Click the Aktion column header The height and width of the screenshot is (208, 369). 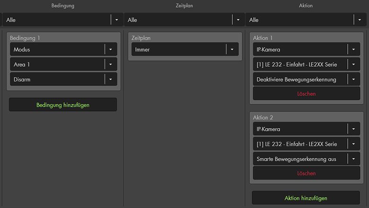click(x=306, y=6)
